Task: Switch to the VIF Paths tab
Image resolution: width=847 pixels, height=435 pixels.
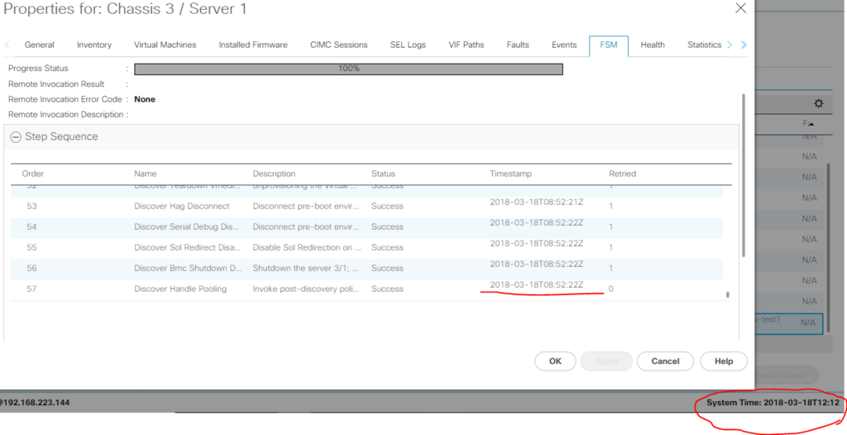Action: point(467,45)
